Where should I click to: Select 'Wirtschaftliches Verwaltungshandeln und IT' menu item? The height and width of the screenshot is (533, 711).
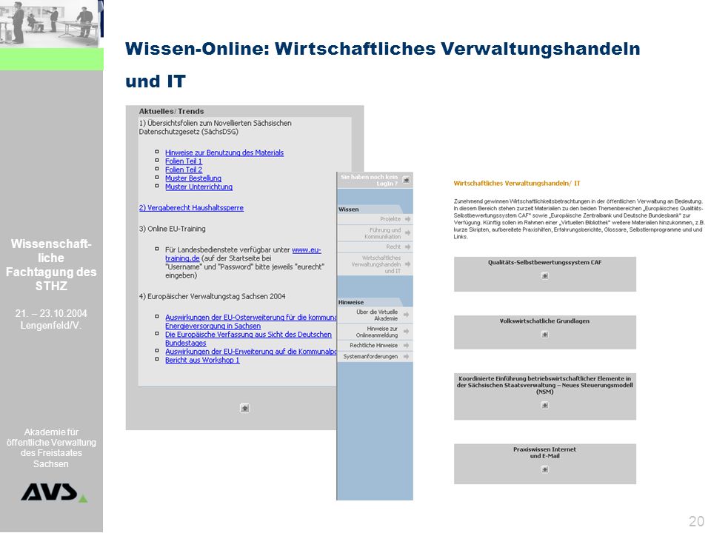[x=376, y=264]
